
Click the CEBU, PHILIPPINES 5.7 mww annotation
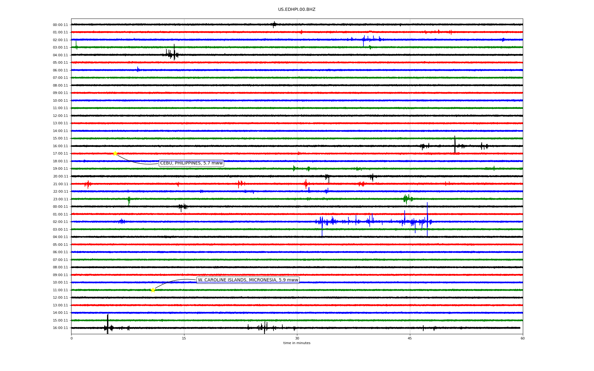[191, 163]
